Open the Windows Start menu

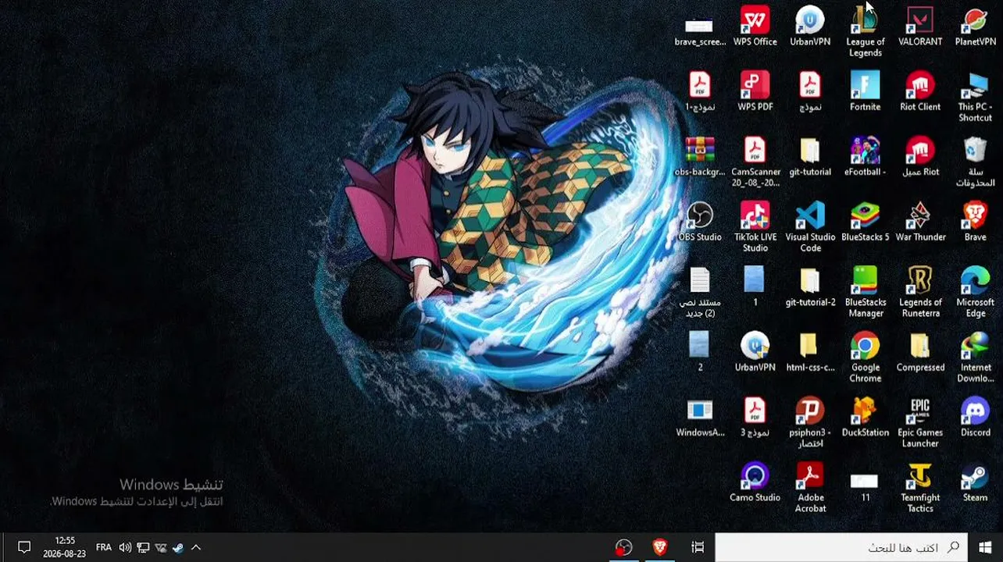[x=985, y=547]
